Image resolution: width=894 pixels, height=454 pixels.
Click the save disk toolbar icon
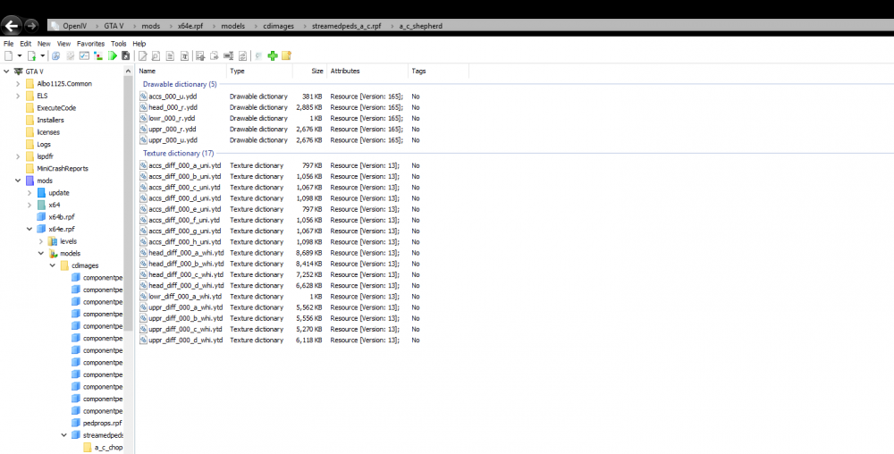[x=126, y=55]
